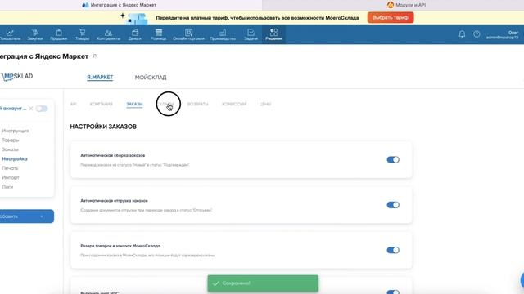This screenshot has height=294, width=524.
Task: Open the Деньги wallet section
Action: click(135, 34)
